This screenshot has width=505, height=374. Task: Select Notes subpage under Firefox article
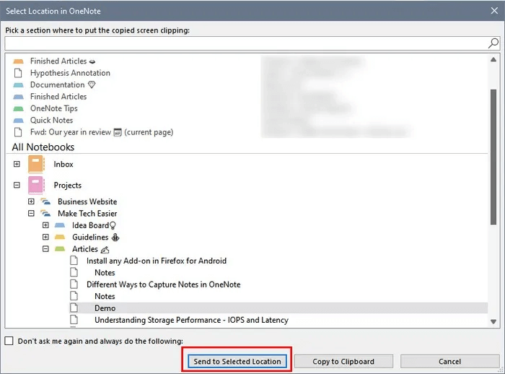pyautogui.click(x=105, y=272)
